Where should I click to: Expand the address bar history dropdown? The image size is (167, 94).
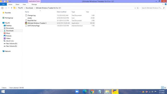click(135, 8)
